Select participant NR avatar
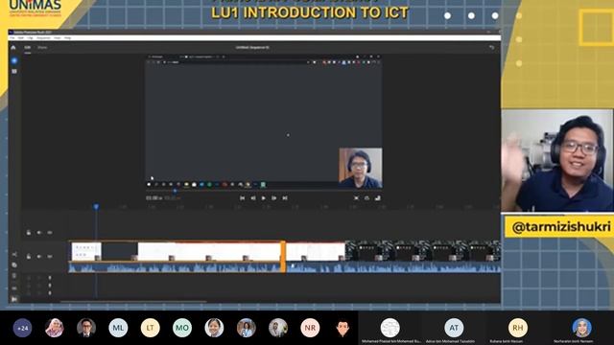The image size is (614, 345). click(x=310, y=328)
